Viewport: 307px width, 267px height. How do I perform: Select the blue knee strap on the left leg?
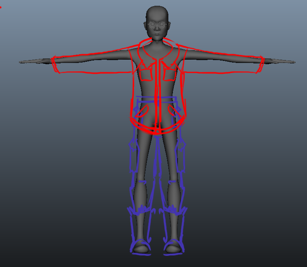(x=139, y=181)
